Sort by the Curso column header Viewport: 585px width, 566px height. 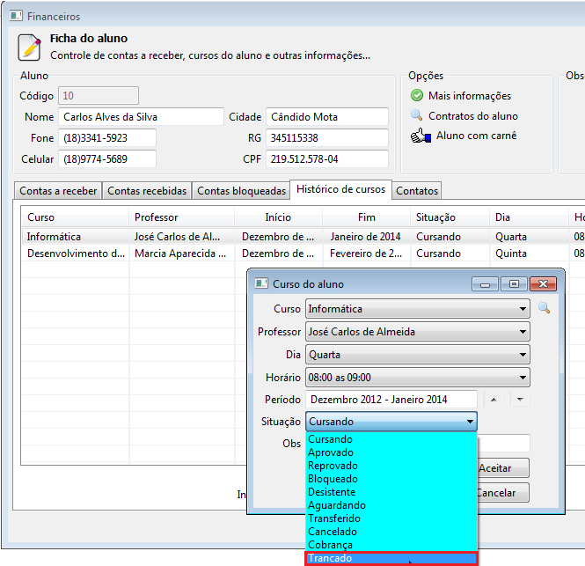click(x=75, y=217)
